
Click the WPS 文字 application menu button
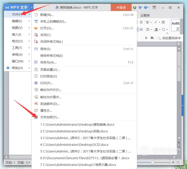tap(17, 7)
